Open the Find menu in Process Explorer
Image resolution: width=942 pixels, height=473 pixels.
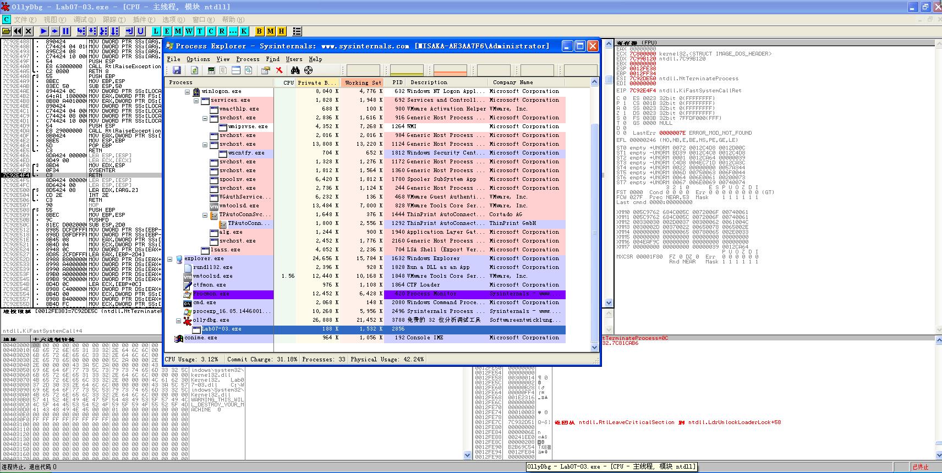click(272, 59)
